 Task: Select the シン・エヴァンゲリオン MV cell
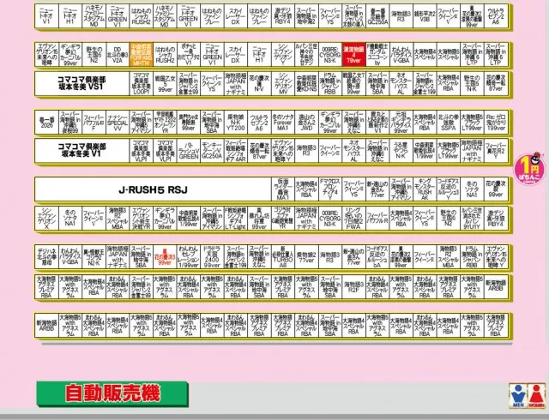pyautogui.click(x=282, y=84)
